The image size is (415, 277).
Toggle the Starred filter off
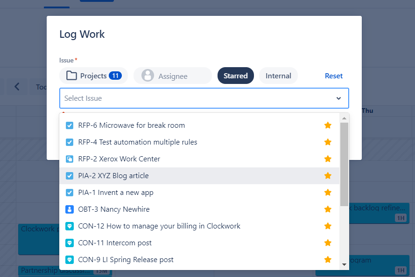click(x=235, y=76)
